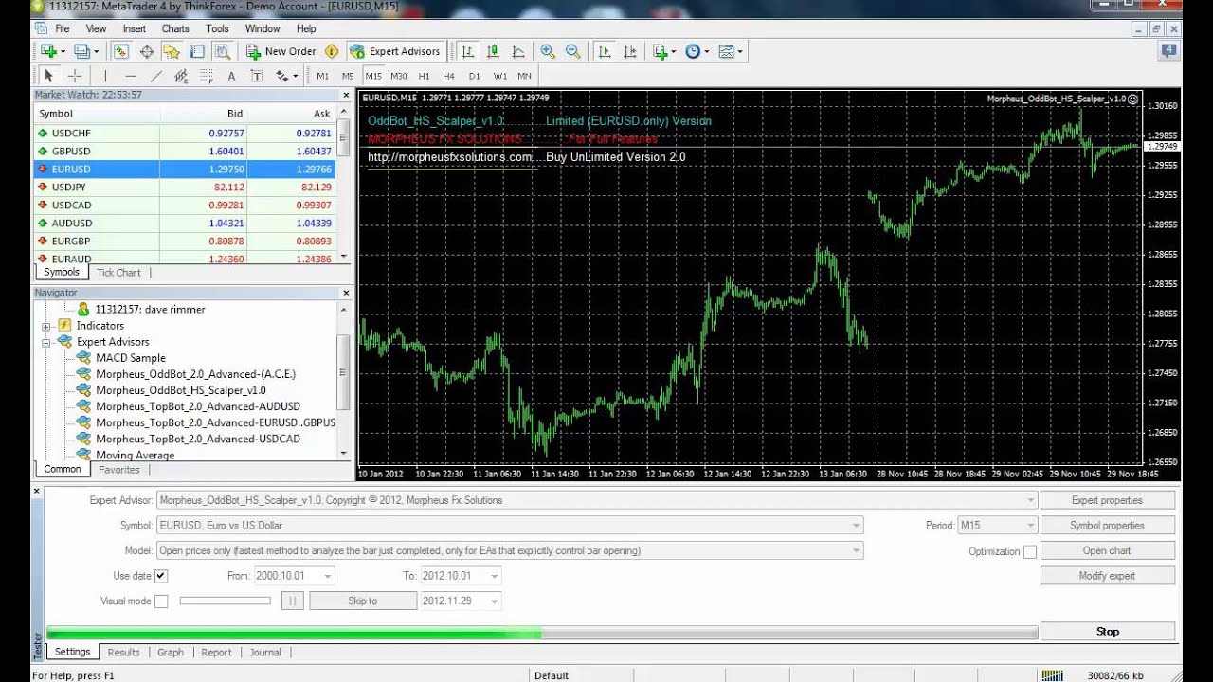This screenshot has height=682, width=1213.
Task: Zoom in on the chart
Action: point(548,51)
